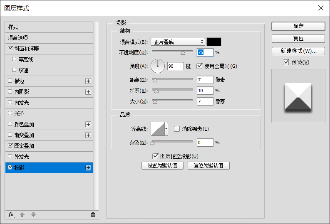This screenshot has height=224, width=330.
Task: Close the 图层样式 dialog
Action: pos(321,8)
